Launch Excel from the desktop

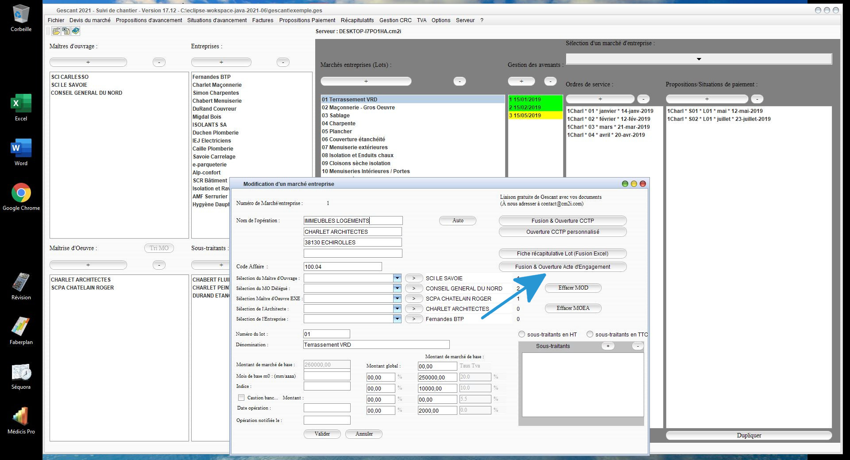[21, 107]
